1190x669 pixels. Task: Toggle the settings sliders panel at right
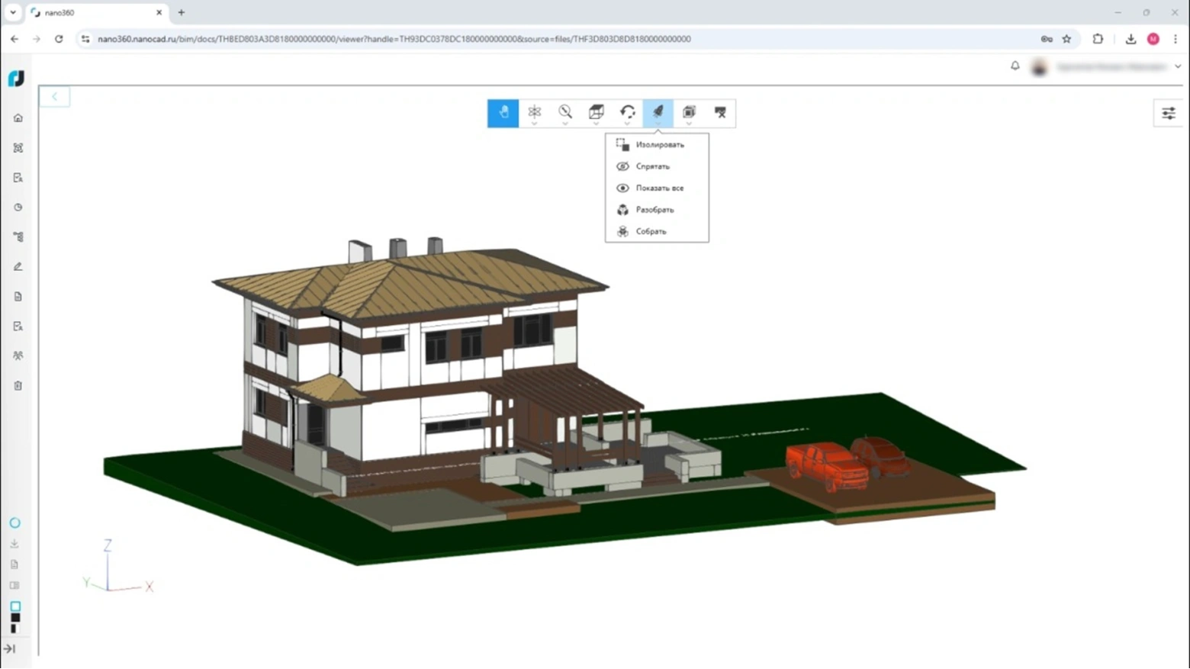tap(1168, 114)
